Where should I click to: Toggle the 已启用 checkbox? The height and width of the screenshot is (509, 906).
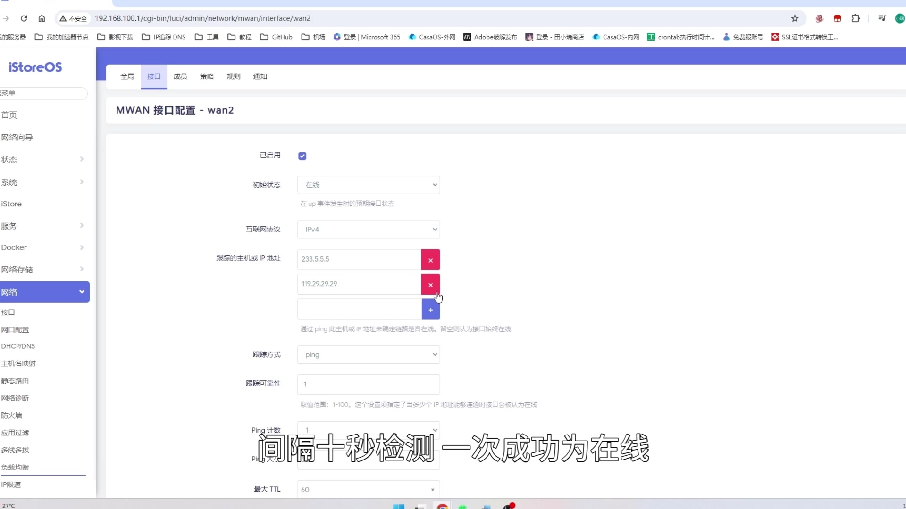point(302,156)
